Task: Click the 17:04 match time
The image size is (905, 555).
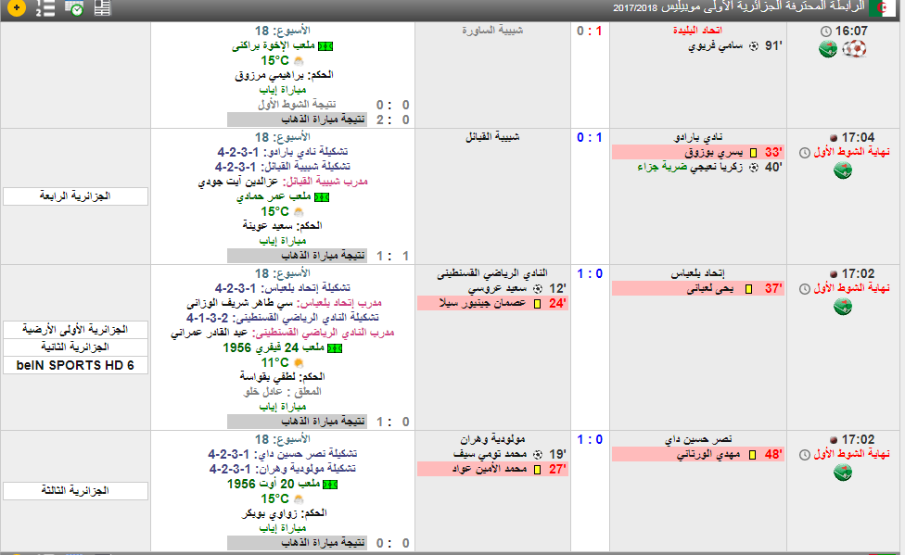Action: pos(858,138)
